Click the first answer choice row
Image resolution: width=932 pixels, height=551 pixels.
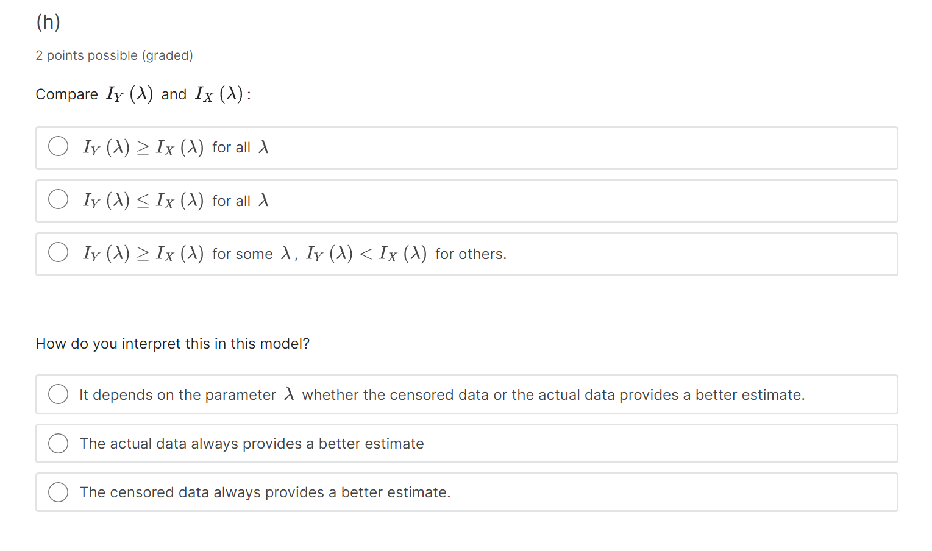pos(366,148)
